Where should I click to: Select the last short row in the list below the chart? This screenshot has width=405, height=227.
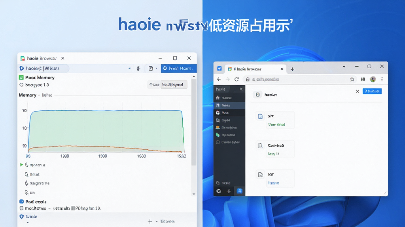pos(29,192)
